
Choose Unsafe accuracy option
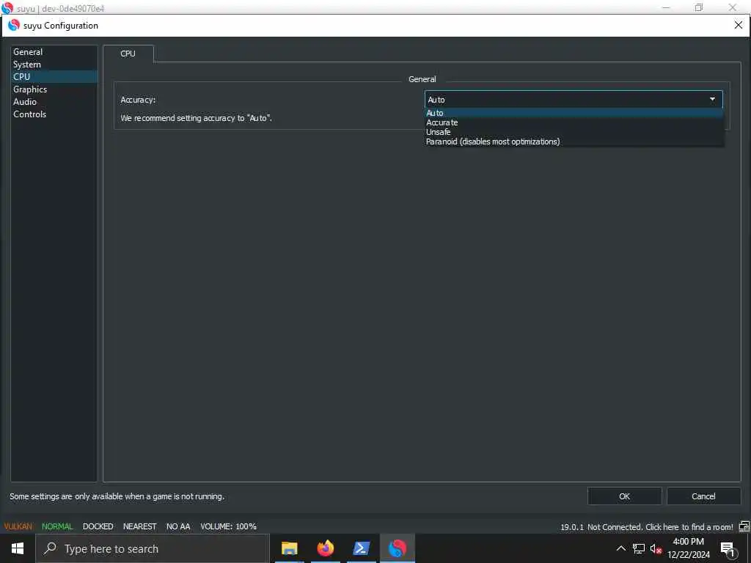(x=574, y=132)
